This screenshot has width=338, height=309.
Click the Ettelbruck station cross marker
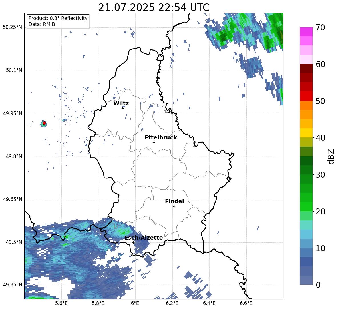click(154, 142)
